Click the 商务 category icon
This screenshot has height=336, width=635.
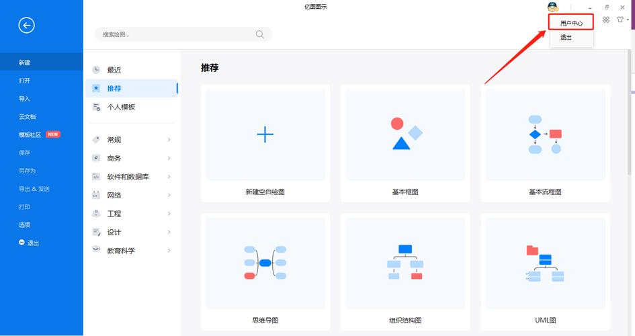point(96,159)
